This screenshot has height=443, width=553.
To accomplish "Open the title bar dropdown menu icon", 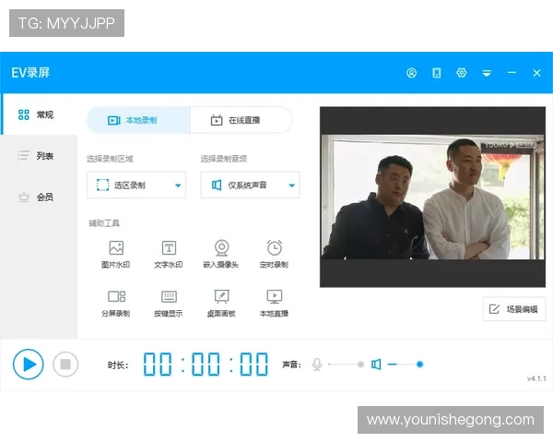I will 487,73.
